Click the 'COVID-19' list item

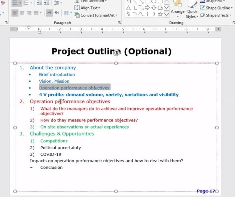coord(51,154)
